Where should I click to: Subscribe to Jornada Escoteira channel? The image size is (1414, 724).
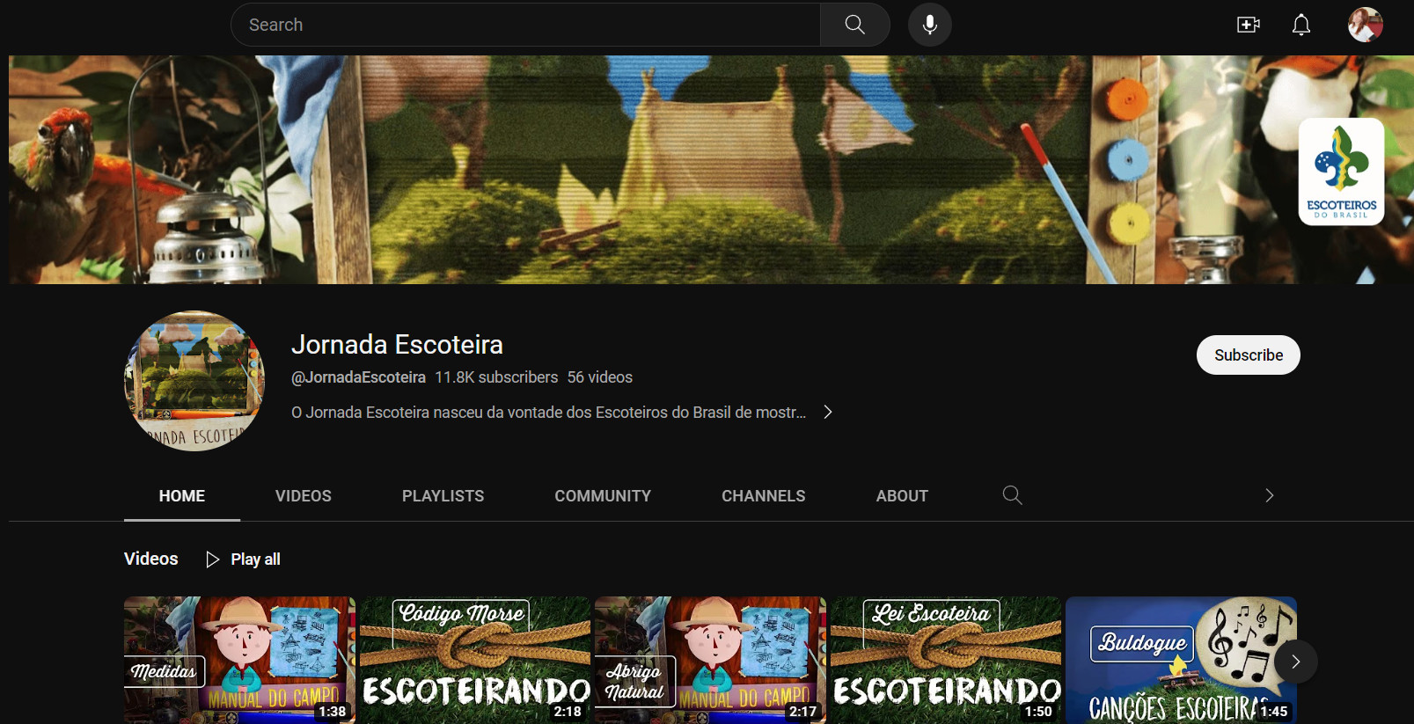(x=1248, y=355)
